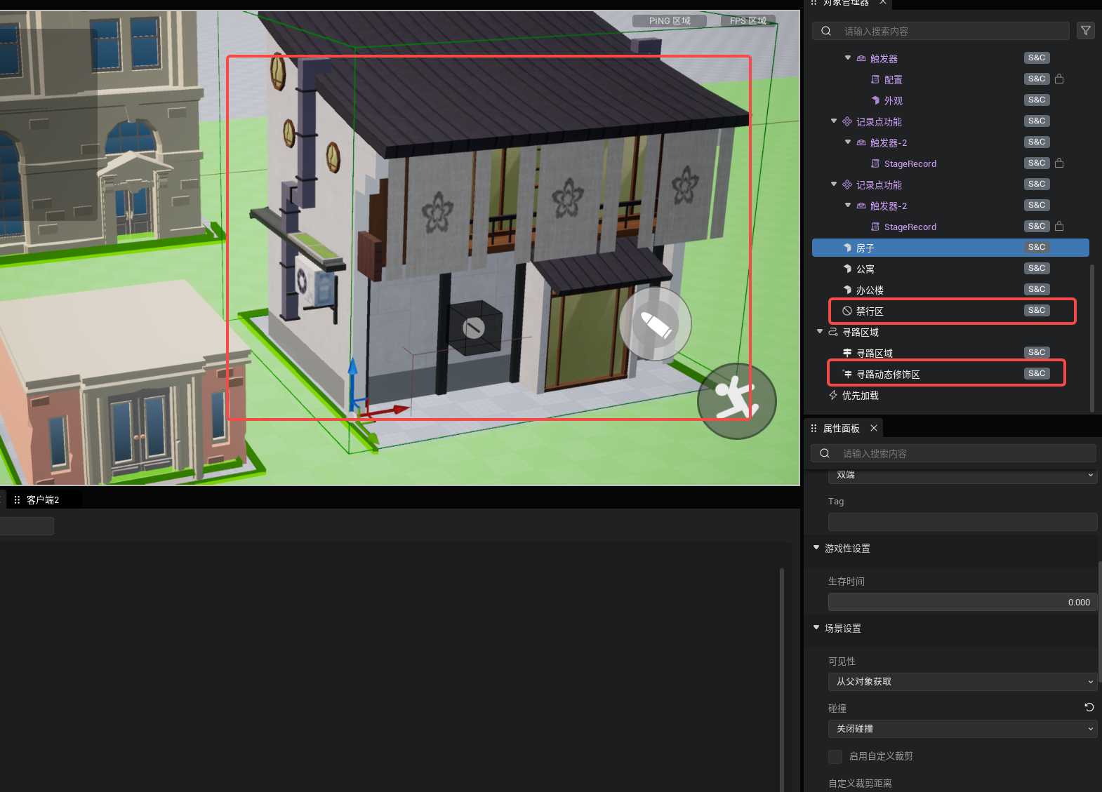This screenshot has height=792, width=1102.
Task: Click the lock icon on second StageRecord row
Action: click(1059, 226)
